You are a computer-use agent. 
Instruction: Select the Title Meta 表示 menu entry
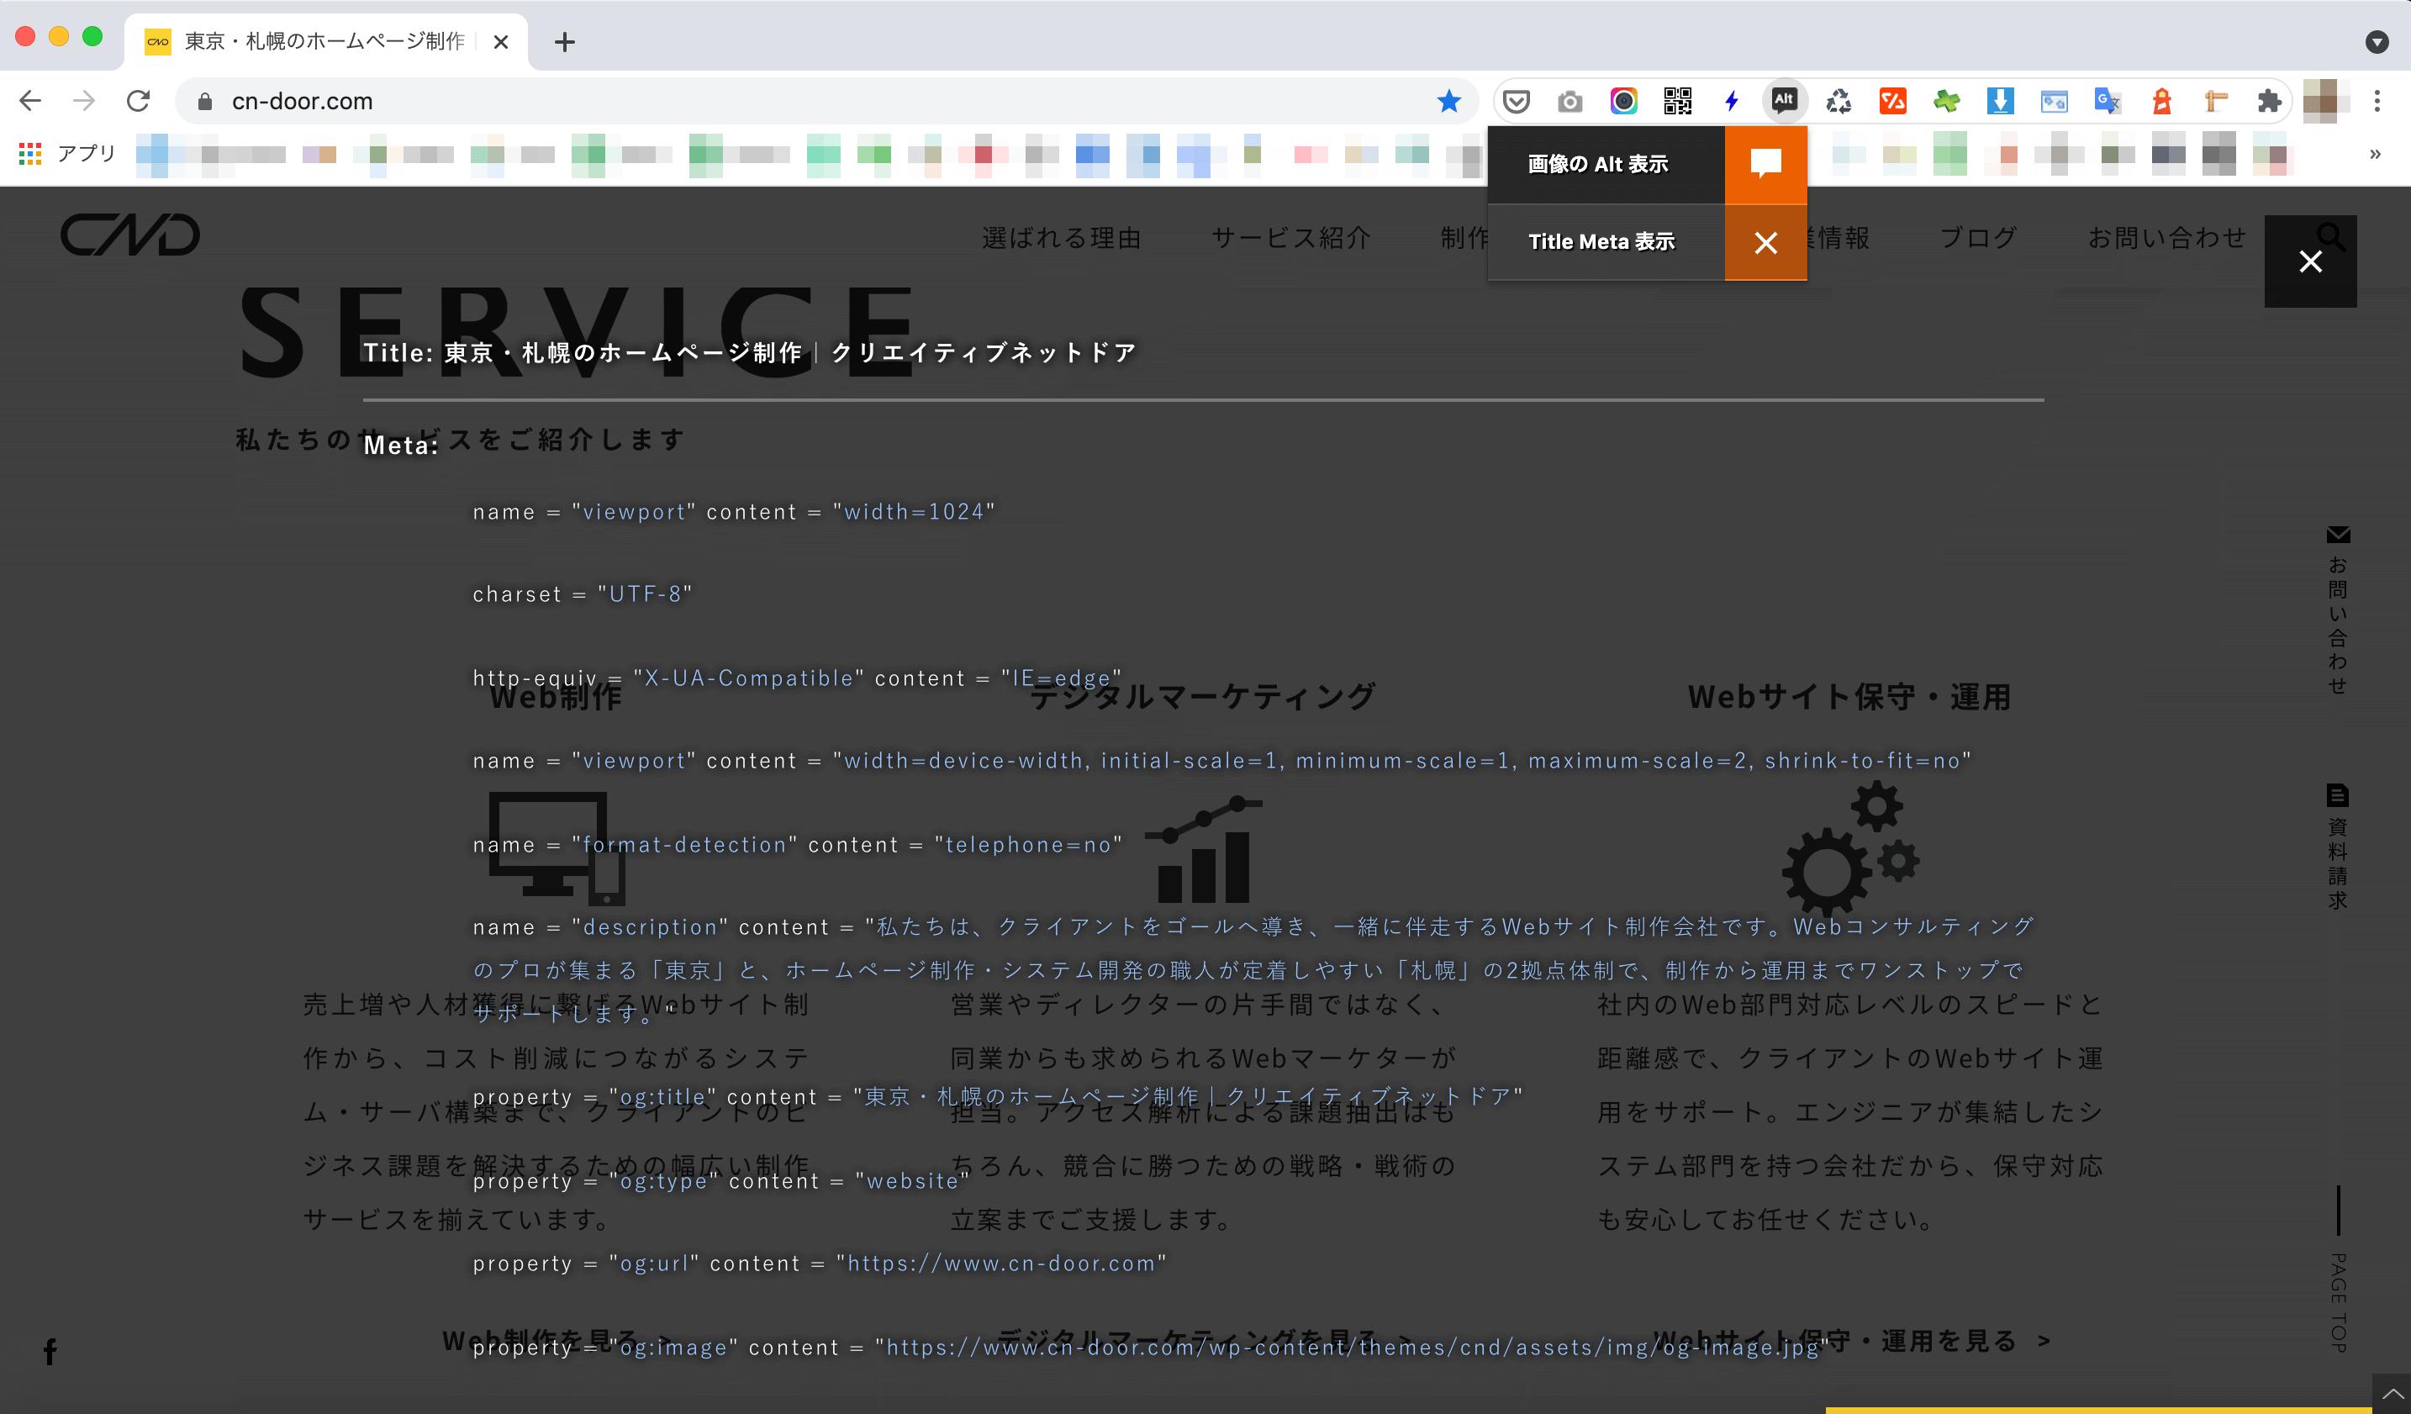click(1606, 242)
